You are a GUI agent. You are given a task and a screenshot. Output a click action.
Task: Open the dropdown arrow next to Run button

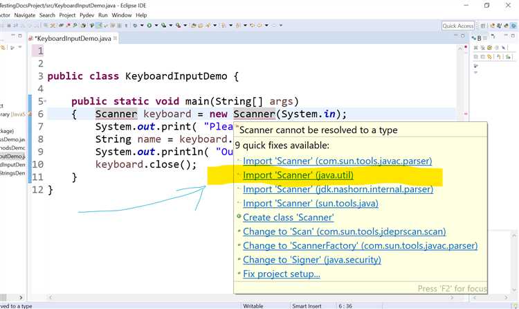[x=156, y=25]
